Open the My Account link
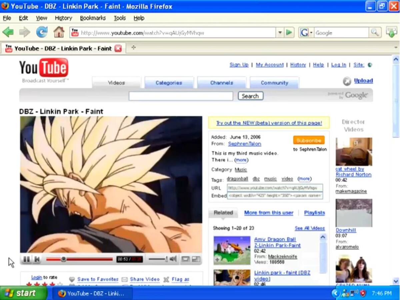 pyautogui.click(x=270, y=65)
